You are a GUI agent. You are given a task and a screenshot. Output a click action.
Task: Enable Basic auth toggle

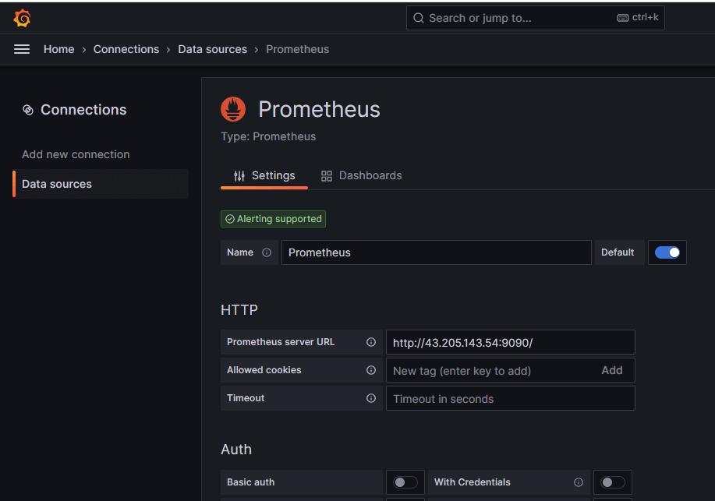click(x=405, y=482)
